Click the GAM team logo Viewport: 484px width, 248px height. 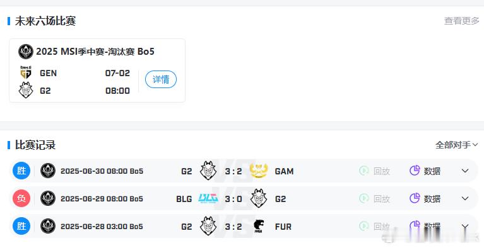coord(259,171)
